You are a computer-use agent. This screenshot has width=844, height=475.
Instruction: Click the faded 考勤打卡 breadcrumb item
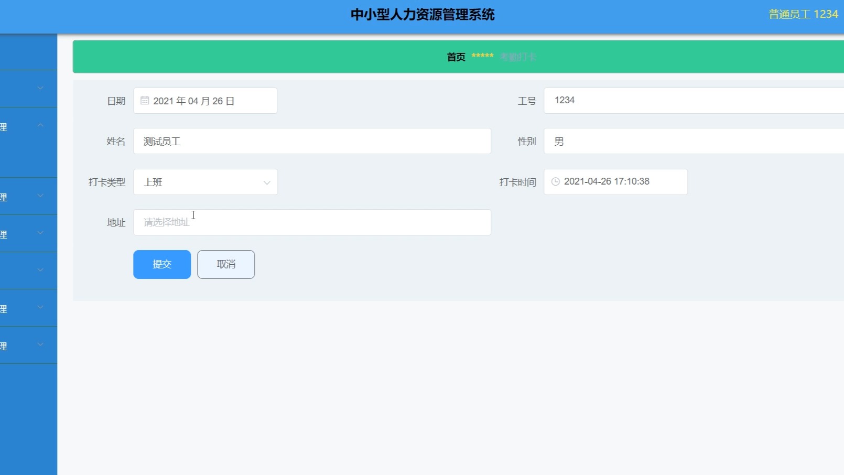coord(517,57)
